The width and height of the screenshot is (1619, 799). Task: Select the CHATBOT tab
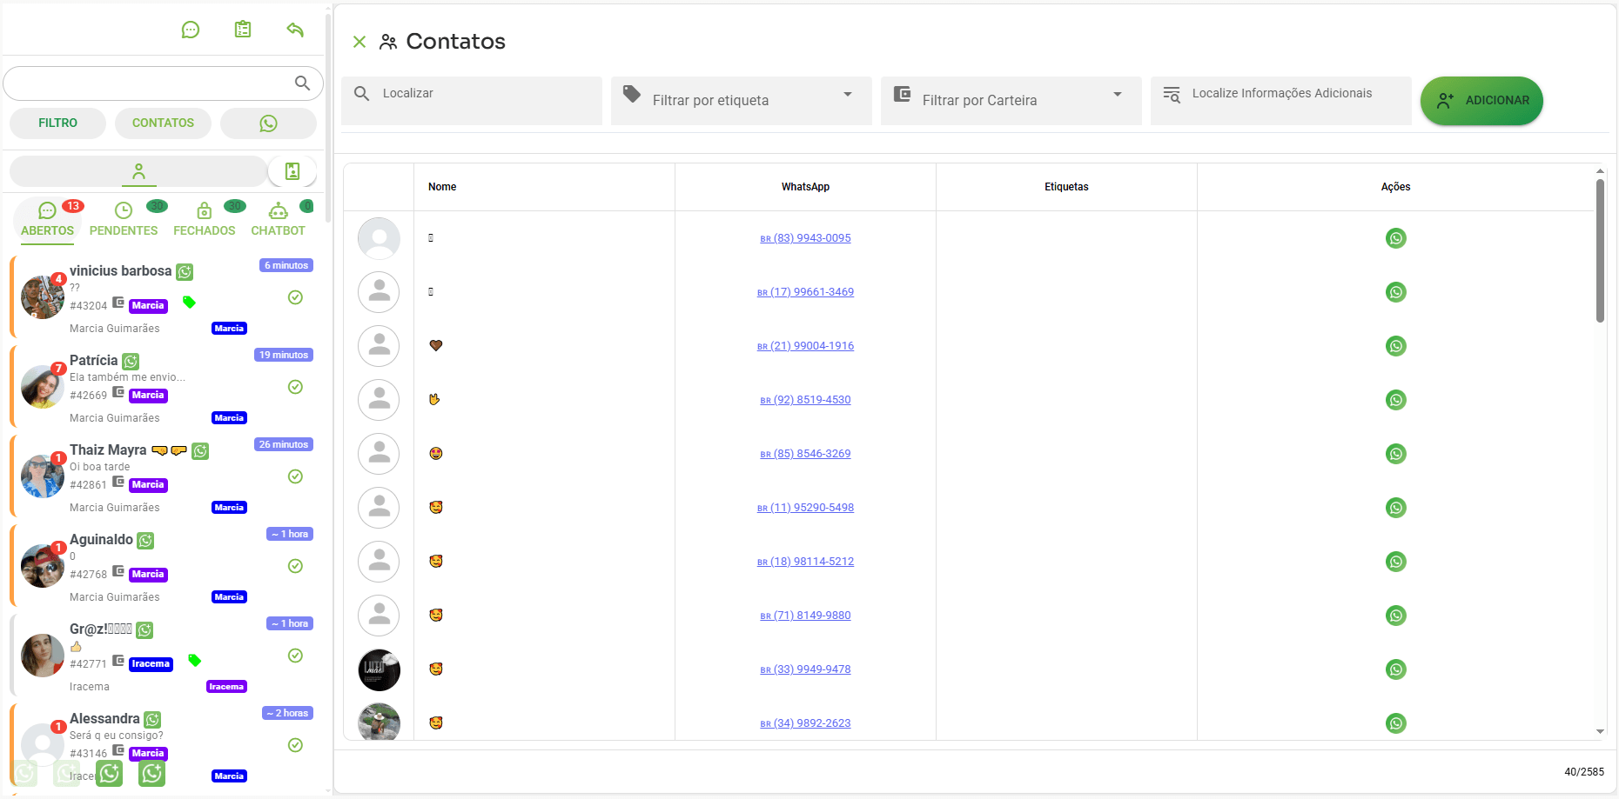278,219
